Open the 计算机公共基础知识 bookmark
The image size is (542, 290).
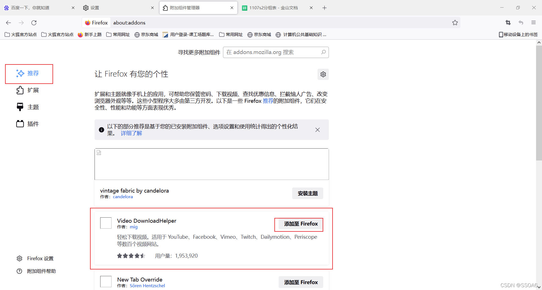301,35
